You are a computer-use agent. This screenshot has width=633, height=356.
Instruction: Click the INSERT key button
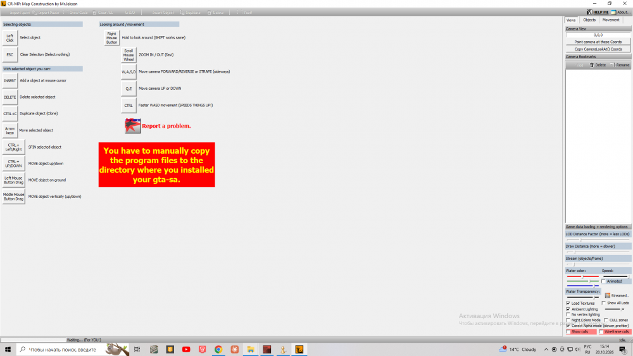click(x=9, y=81)
